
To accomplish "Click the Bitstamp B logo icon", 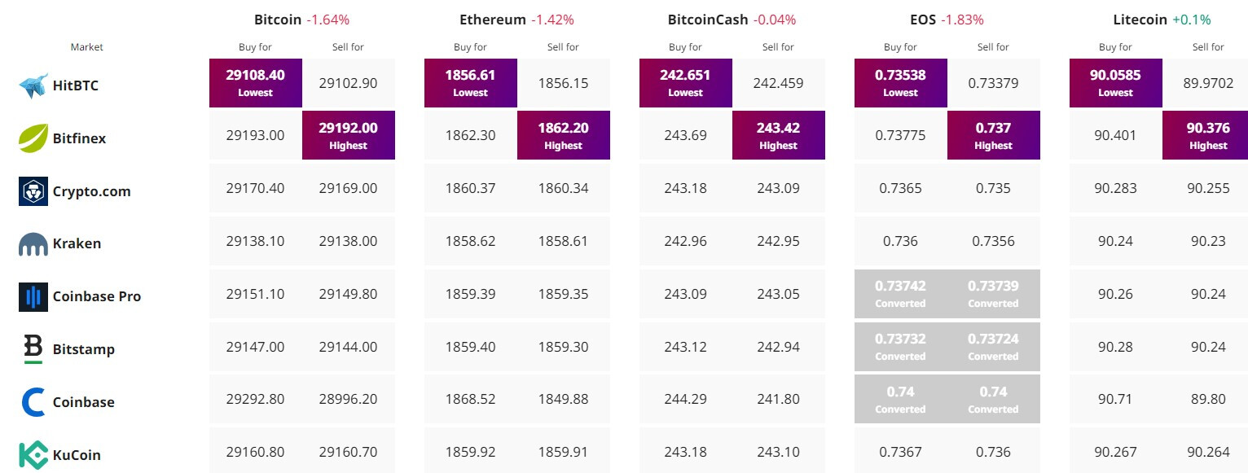I will pyautogui.click(x=33, y=349).
